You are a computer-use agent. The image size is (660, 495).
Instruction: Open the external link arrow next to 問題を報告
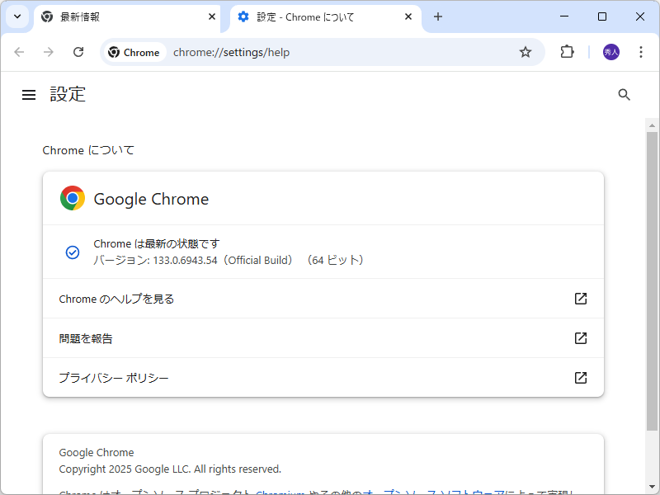click(580, 338)
